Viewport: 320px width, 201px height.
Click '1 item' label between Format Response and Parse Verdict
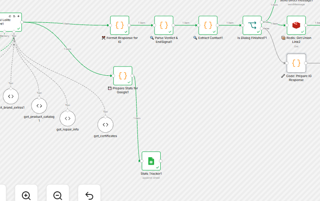[x=142, y=23]
